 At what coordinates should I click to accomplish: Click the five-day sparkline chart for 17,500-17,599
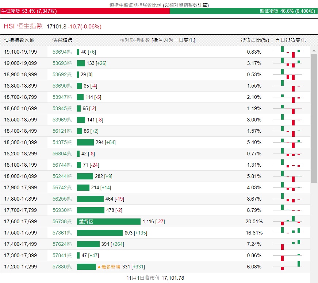(x=287, y=233)
